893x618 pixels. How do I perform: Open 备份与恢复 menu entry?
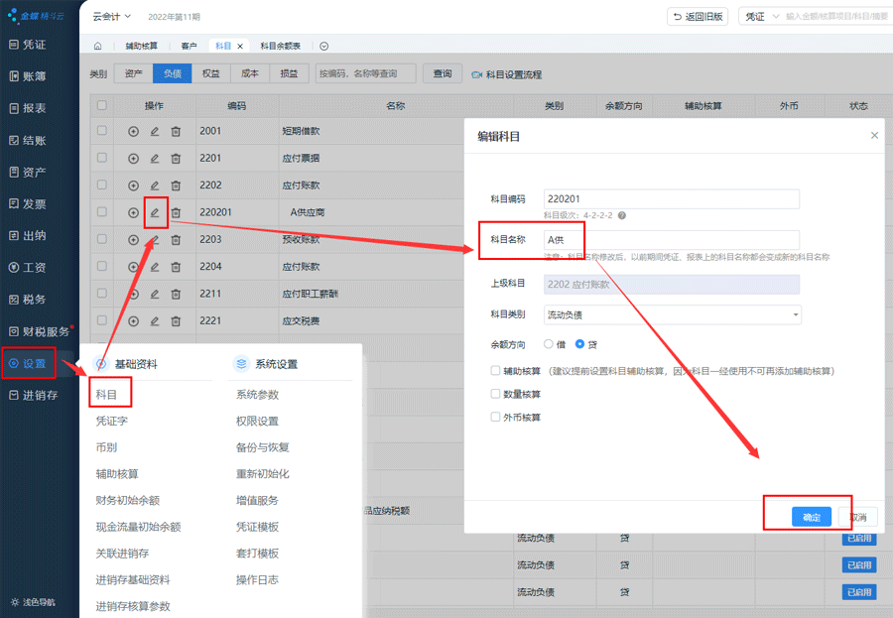click(263, 447)
